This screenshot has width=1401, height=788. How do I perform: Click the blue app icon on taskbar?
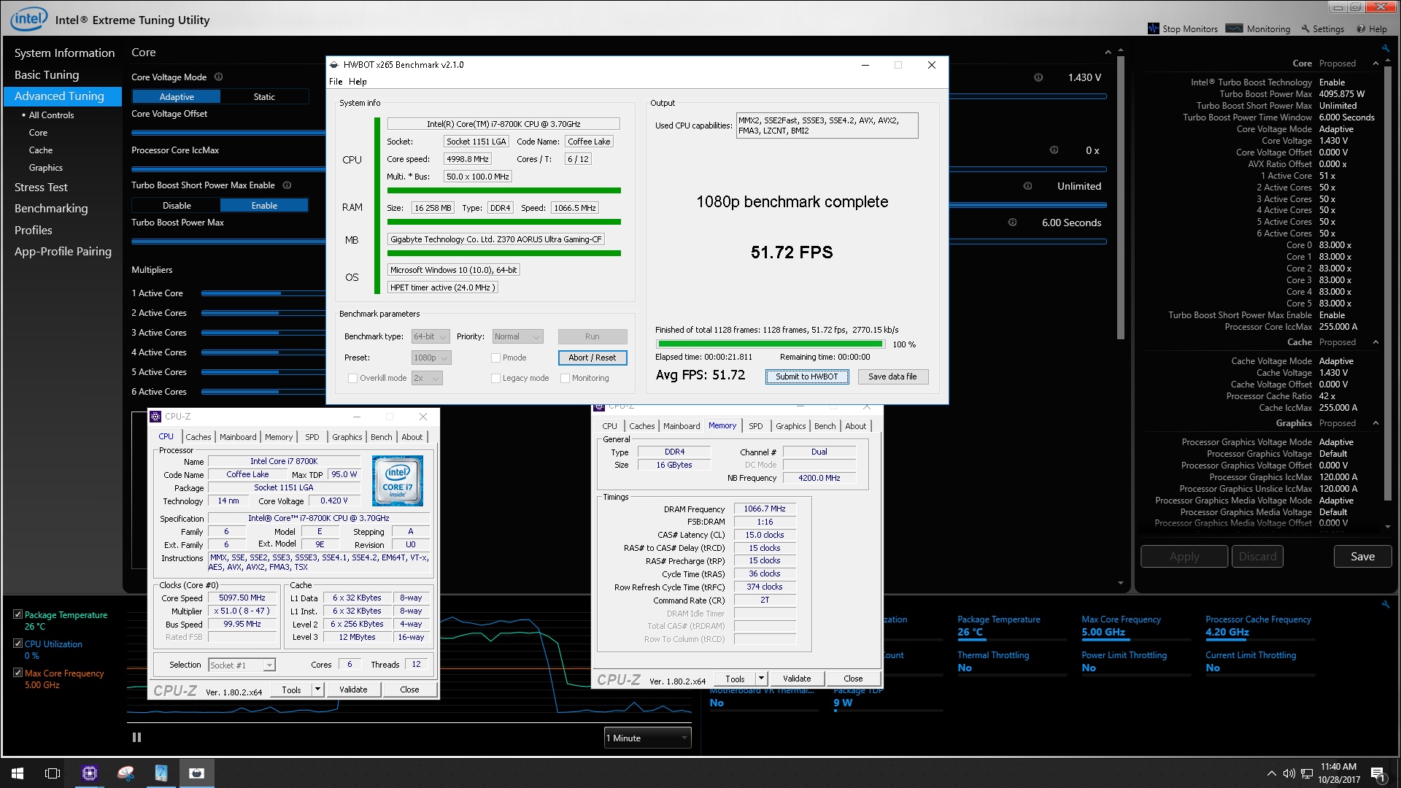[161, 773]
